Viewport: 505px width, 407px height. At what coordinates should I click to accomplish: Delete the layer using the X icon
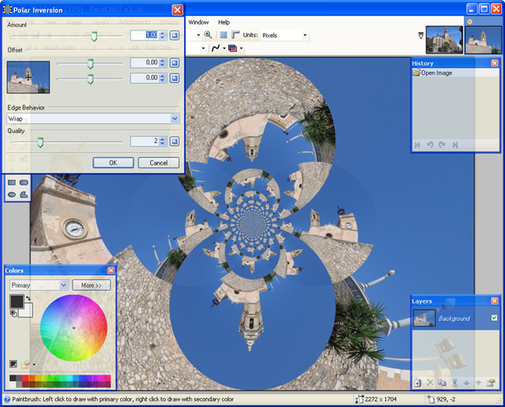click(430, 382)
